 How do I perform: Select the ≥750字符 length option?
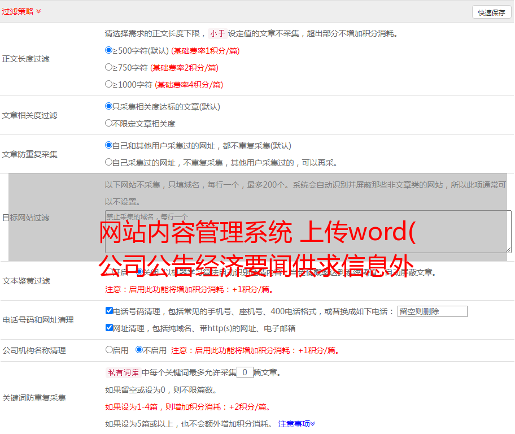pyautogui.click(x=109, y=67)
